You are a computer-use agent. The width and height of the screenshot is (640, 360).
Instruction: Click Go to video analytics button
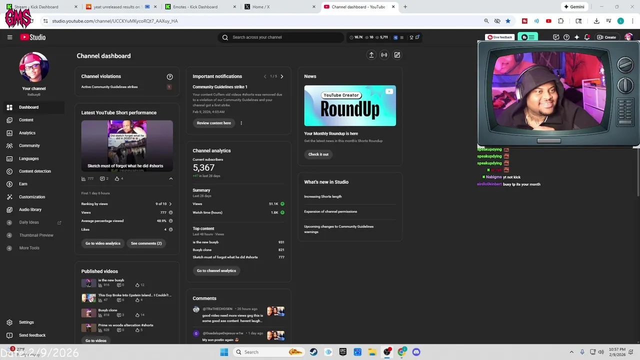103,243
